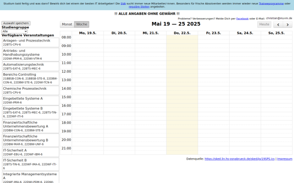
Task: Select Chemische Prozesstechnik course
Action: (30, 90)
